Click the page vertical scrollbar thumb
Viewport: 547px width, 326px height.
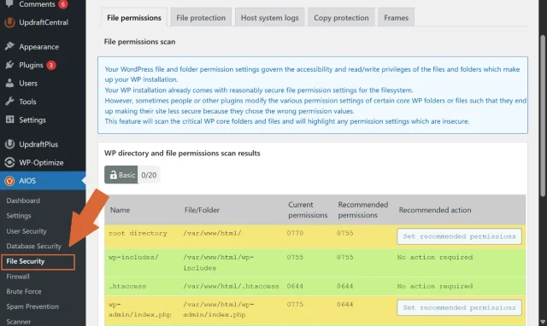(x=543, y=115)
